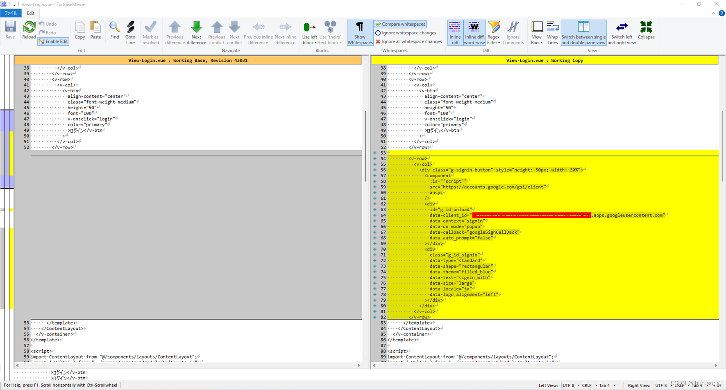726x390 pixels.
Task: Jump to Next difference
Action: (196, 33)
